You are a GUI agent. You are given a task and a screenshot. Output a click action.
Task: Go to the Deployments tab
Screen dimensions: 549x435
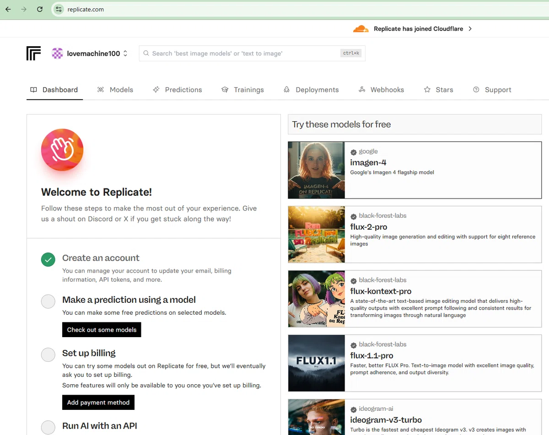[311, 90]
